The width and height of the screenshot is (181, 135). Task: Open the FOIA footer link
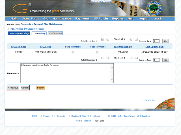click(x=35, y=116)
